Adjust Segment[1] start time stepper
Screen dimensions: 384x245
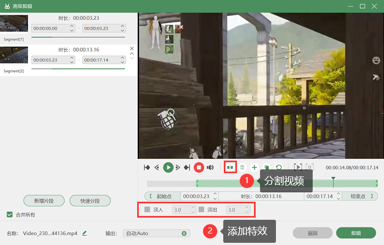pyautogui.click(x=72, y=29)
